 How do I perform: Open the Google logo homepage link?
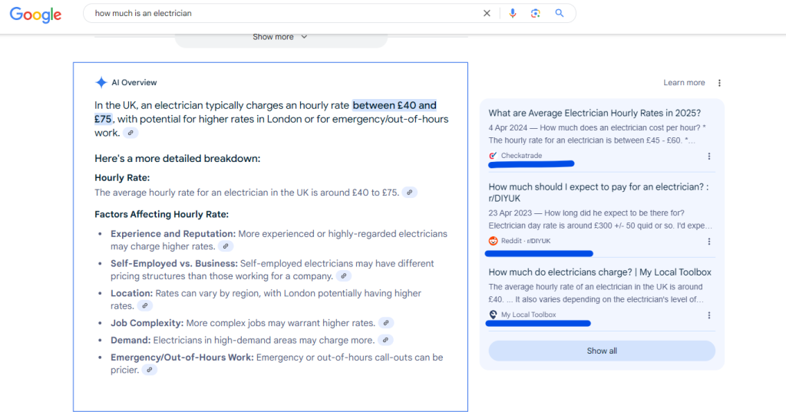35,15
